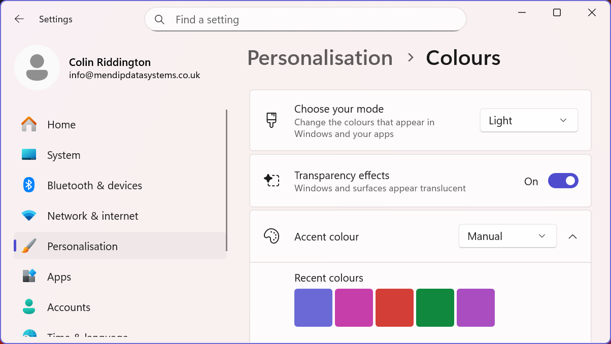
Task: Minimize the Settings window
Action: click(x=522, y=13)
